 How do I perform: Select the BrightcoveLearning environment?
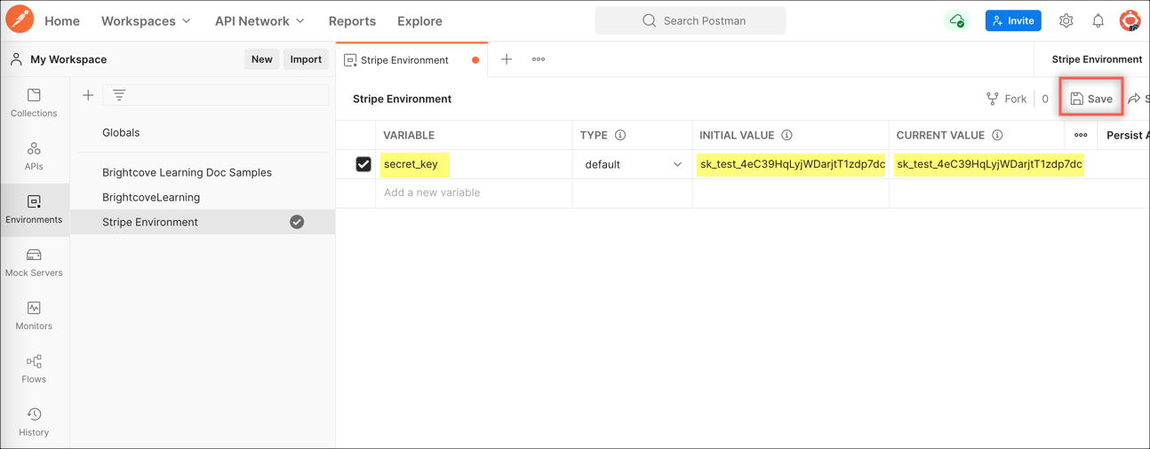tap(151, 197)
